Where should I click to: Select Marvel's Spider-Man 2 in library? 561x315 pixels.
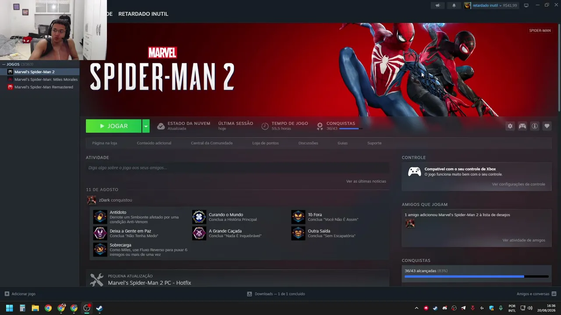point(39,72)
